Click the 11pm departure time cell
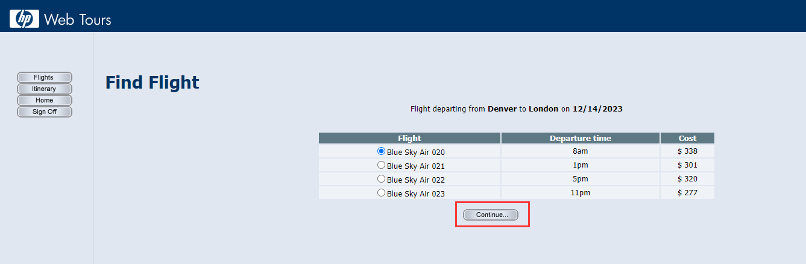This screenshot has width=806, height=264. [x=580, y=193]
